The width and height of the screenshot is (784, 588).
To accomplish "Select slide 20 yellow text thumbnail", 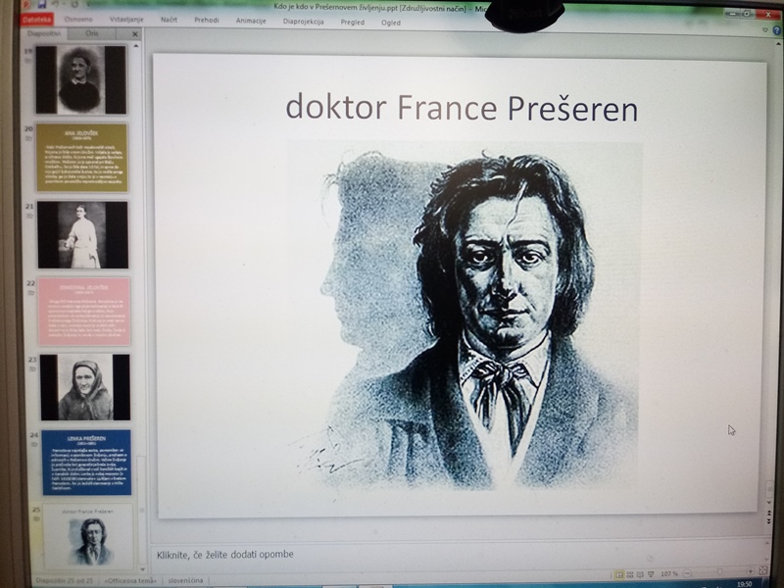I will click(82, 157).
